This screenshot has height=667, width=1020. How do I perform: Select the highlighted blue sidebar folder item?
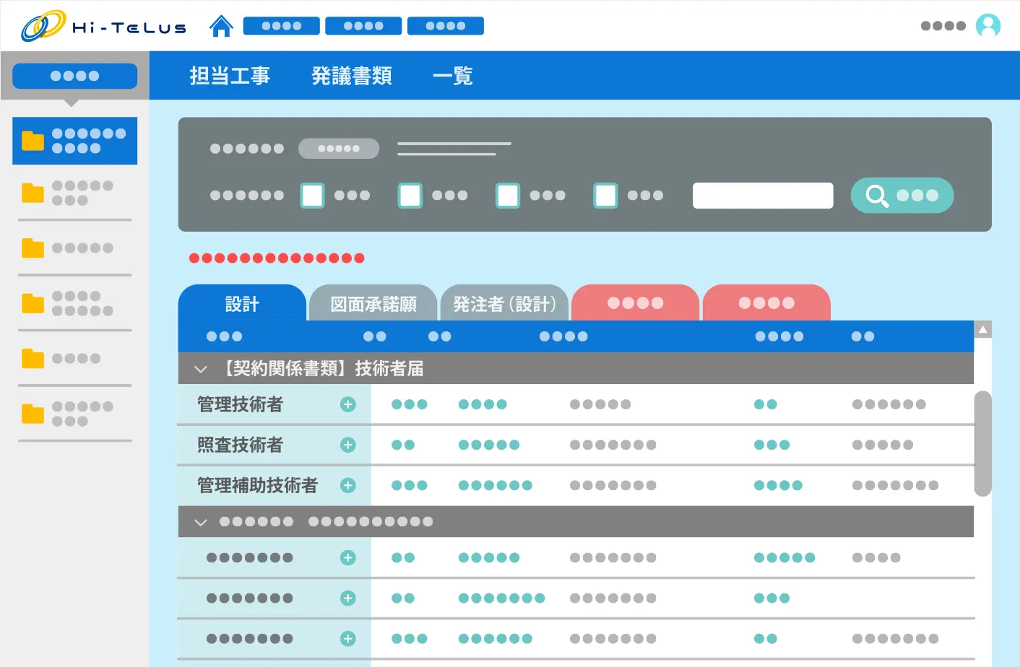pos(75,141)
